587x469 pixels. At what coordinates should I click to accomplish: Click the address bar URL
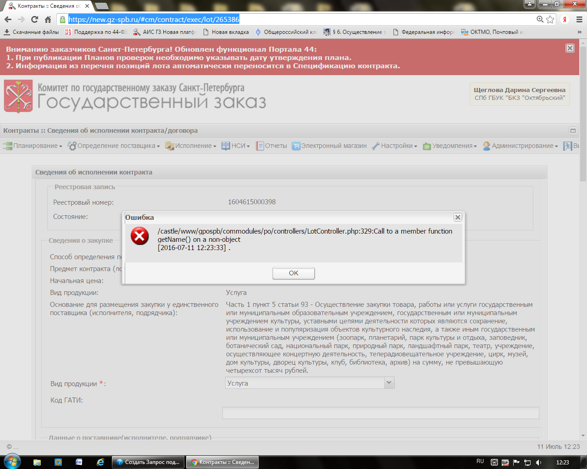point(154,19)
